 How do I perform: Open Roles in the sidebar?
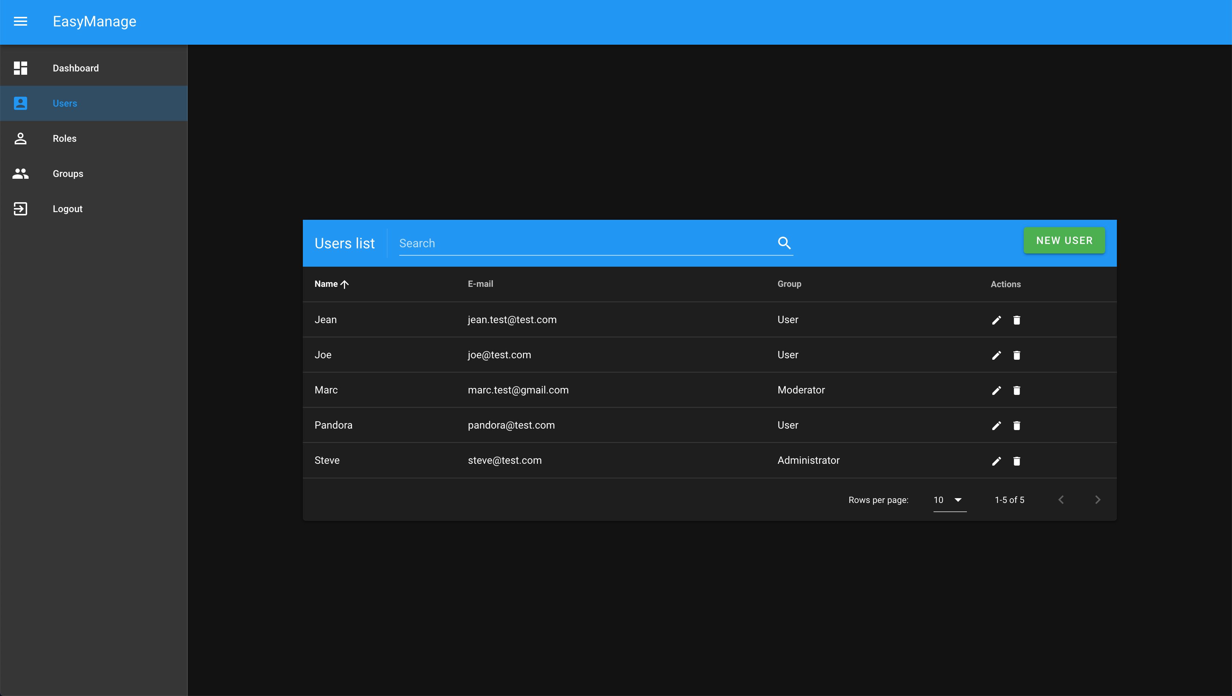click(65, 138)
